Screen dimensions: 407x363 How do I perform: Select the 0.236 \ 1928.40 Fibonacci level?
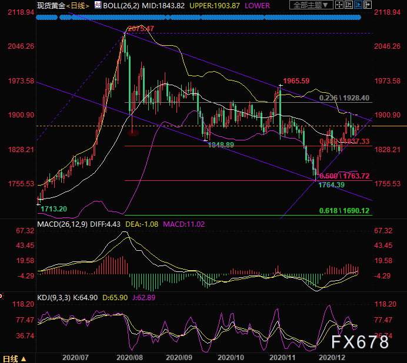coord(344,98)
